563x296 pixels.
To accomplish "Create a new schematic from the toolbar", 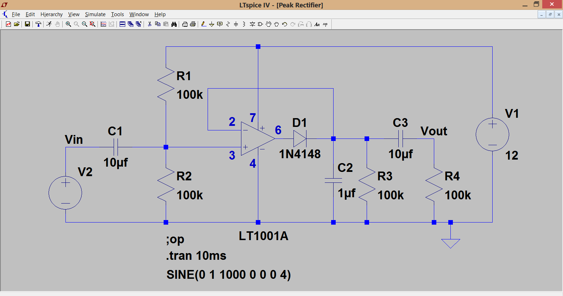I will coord(8,24).
